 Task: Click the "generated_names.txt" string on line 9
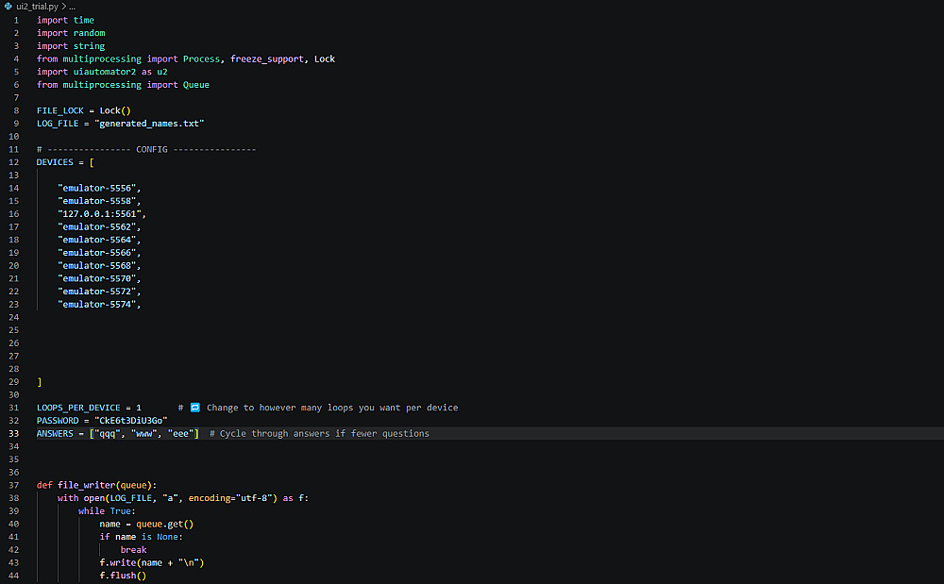(x=149, y=124)
